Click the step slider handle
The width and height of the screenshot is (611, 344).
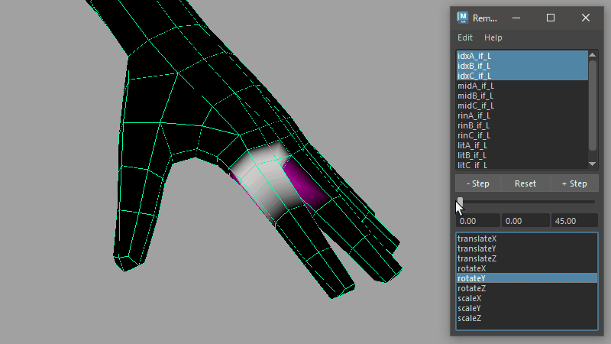(460, 202)
